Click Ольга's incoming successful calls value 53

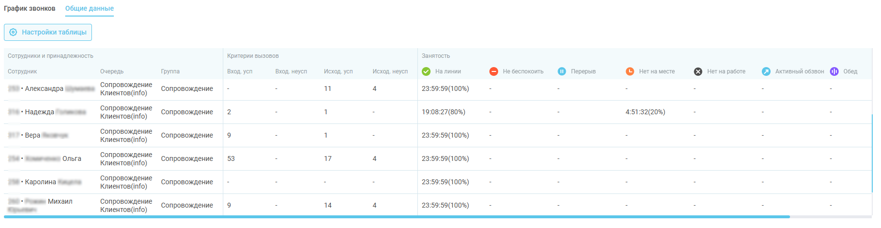[231, 158]
